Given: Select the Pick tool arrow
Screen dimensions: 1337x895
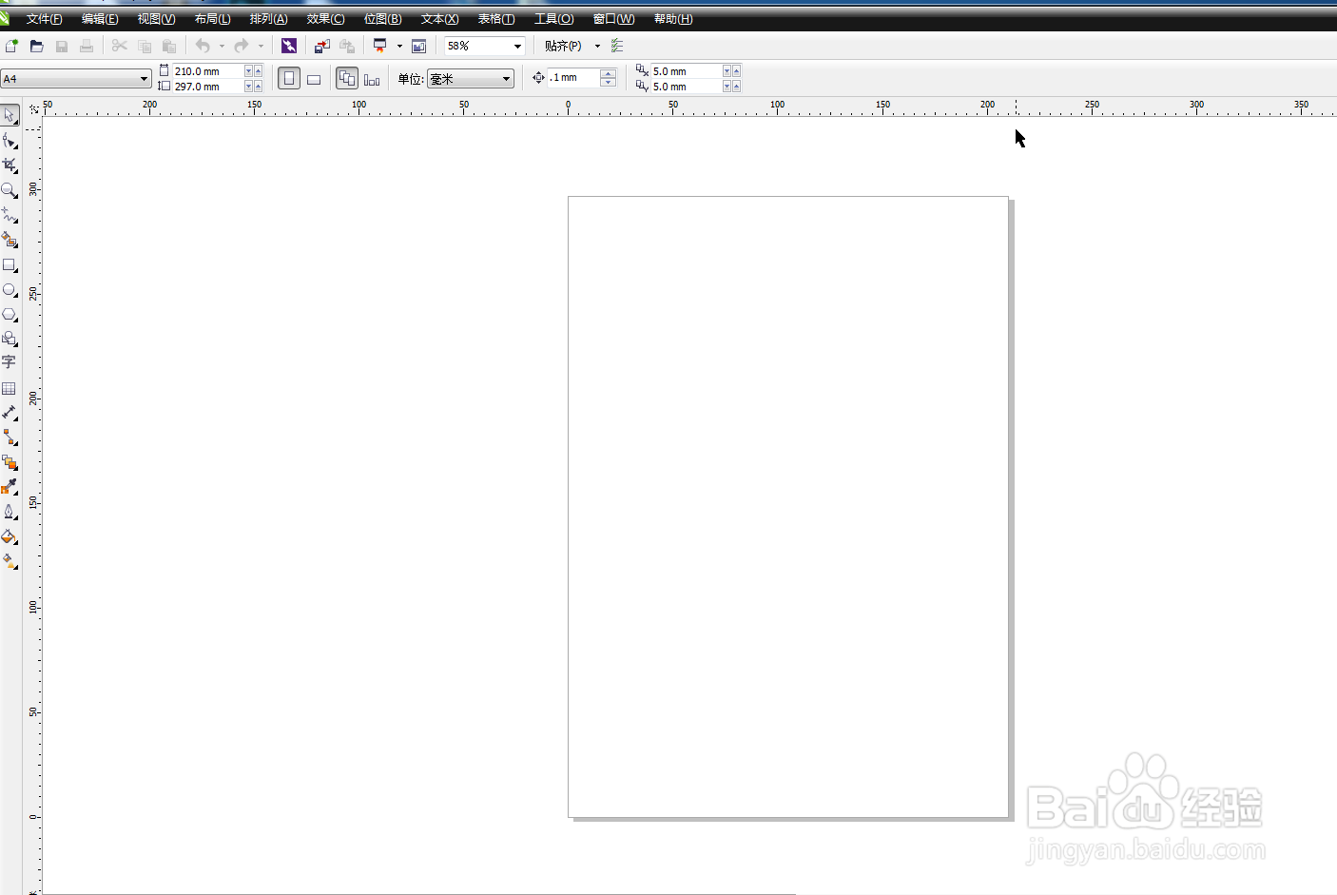Looking at the screenshot, I should click(10, 115).
